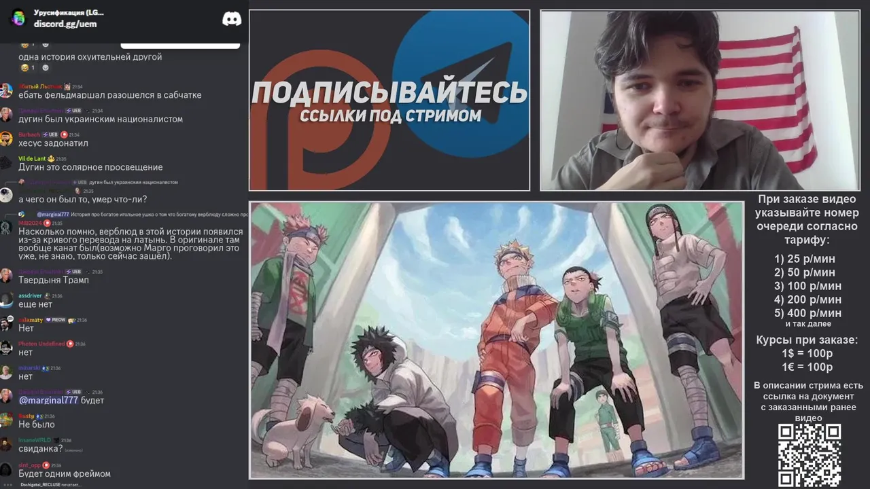Open the discord.gg/uem invite link
Screen dimensions: 870x489
(65, 24)
